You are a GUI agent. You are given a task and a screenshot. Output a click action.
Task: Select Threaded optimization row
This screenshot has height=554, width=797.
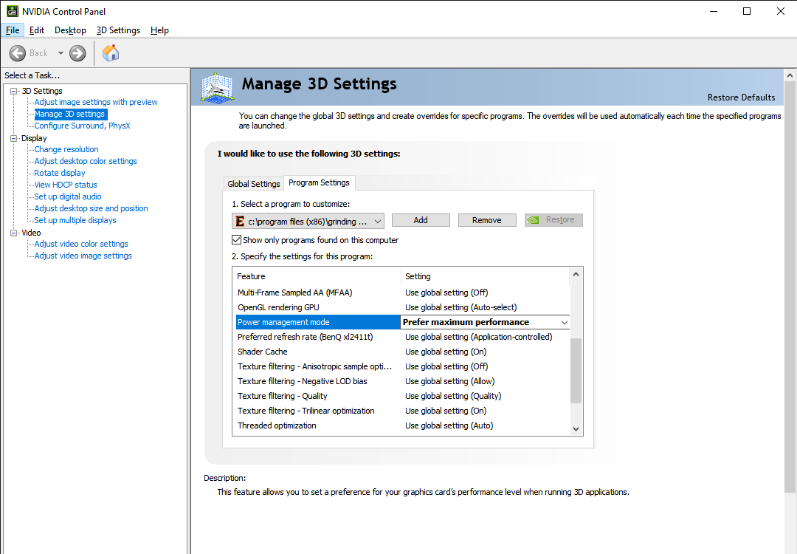(402, 425)
